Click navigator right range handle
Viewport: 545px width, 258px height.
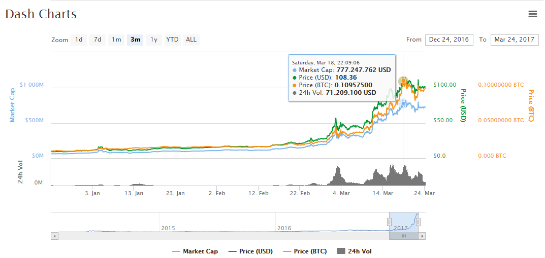pos(419,222)
